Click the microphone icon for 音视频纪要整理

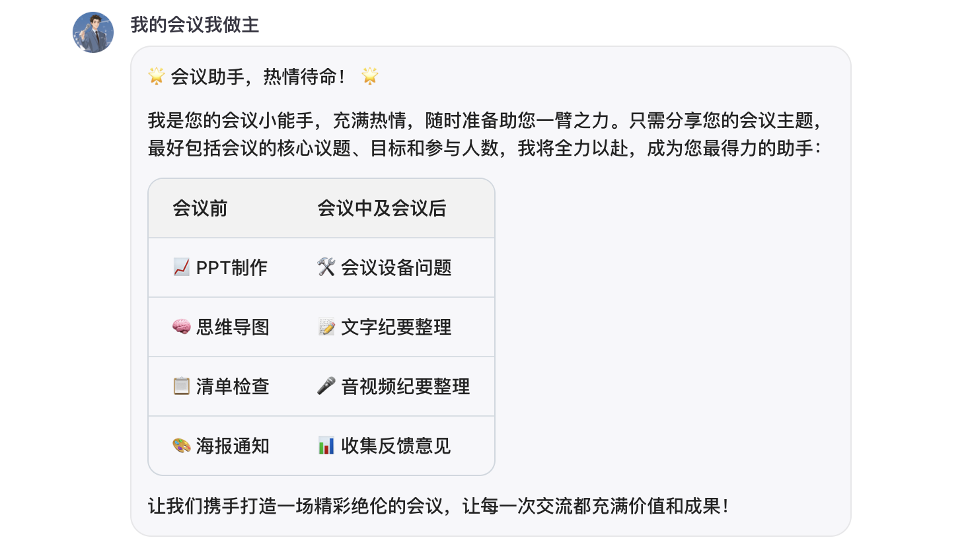point(326,386)
